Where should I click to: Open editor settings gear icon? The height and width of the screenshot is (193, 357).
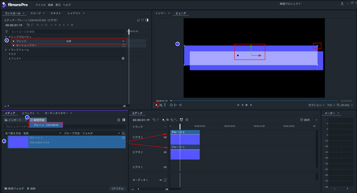coord(187,120)
